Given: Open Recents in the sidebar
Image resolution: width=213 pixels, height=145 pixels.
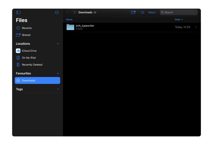Looking at the screenshot, I should point(37,28).
